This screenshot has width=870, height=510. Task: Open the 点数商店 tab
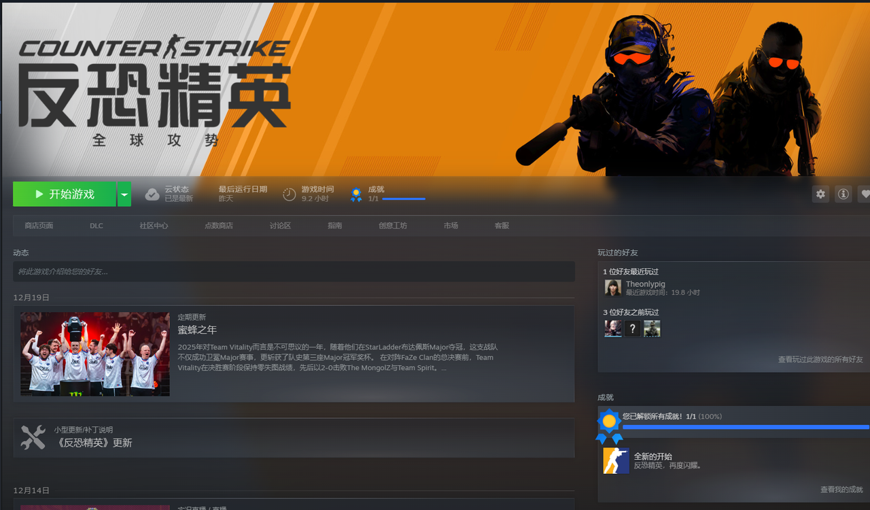pyautogui.click(x=218, y=226)
